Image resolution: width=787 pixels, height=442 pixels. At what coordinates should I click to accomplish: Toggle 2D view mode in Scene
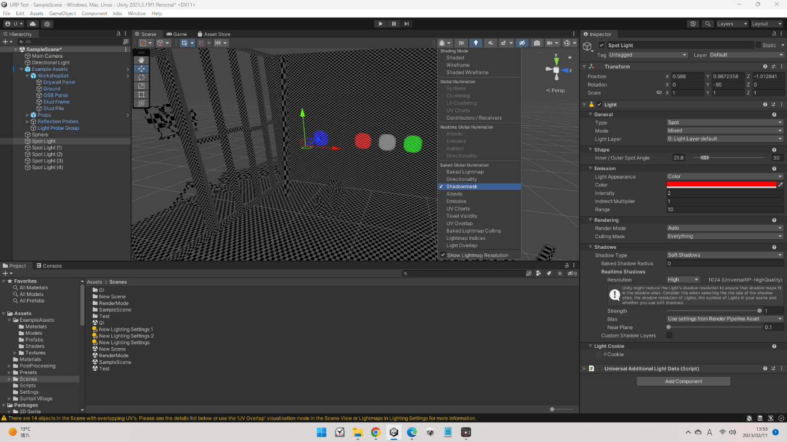pos(461,43)
